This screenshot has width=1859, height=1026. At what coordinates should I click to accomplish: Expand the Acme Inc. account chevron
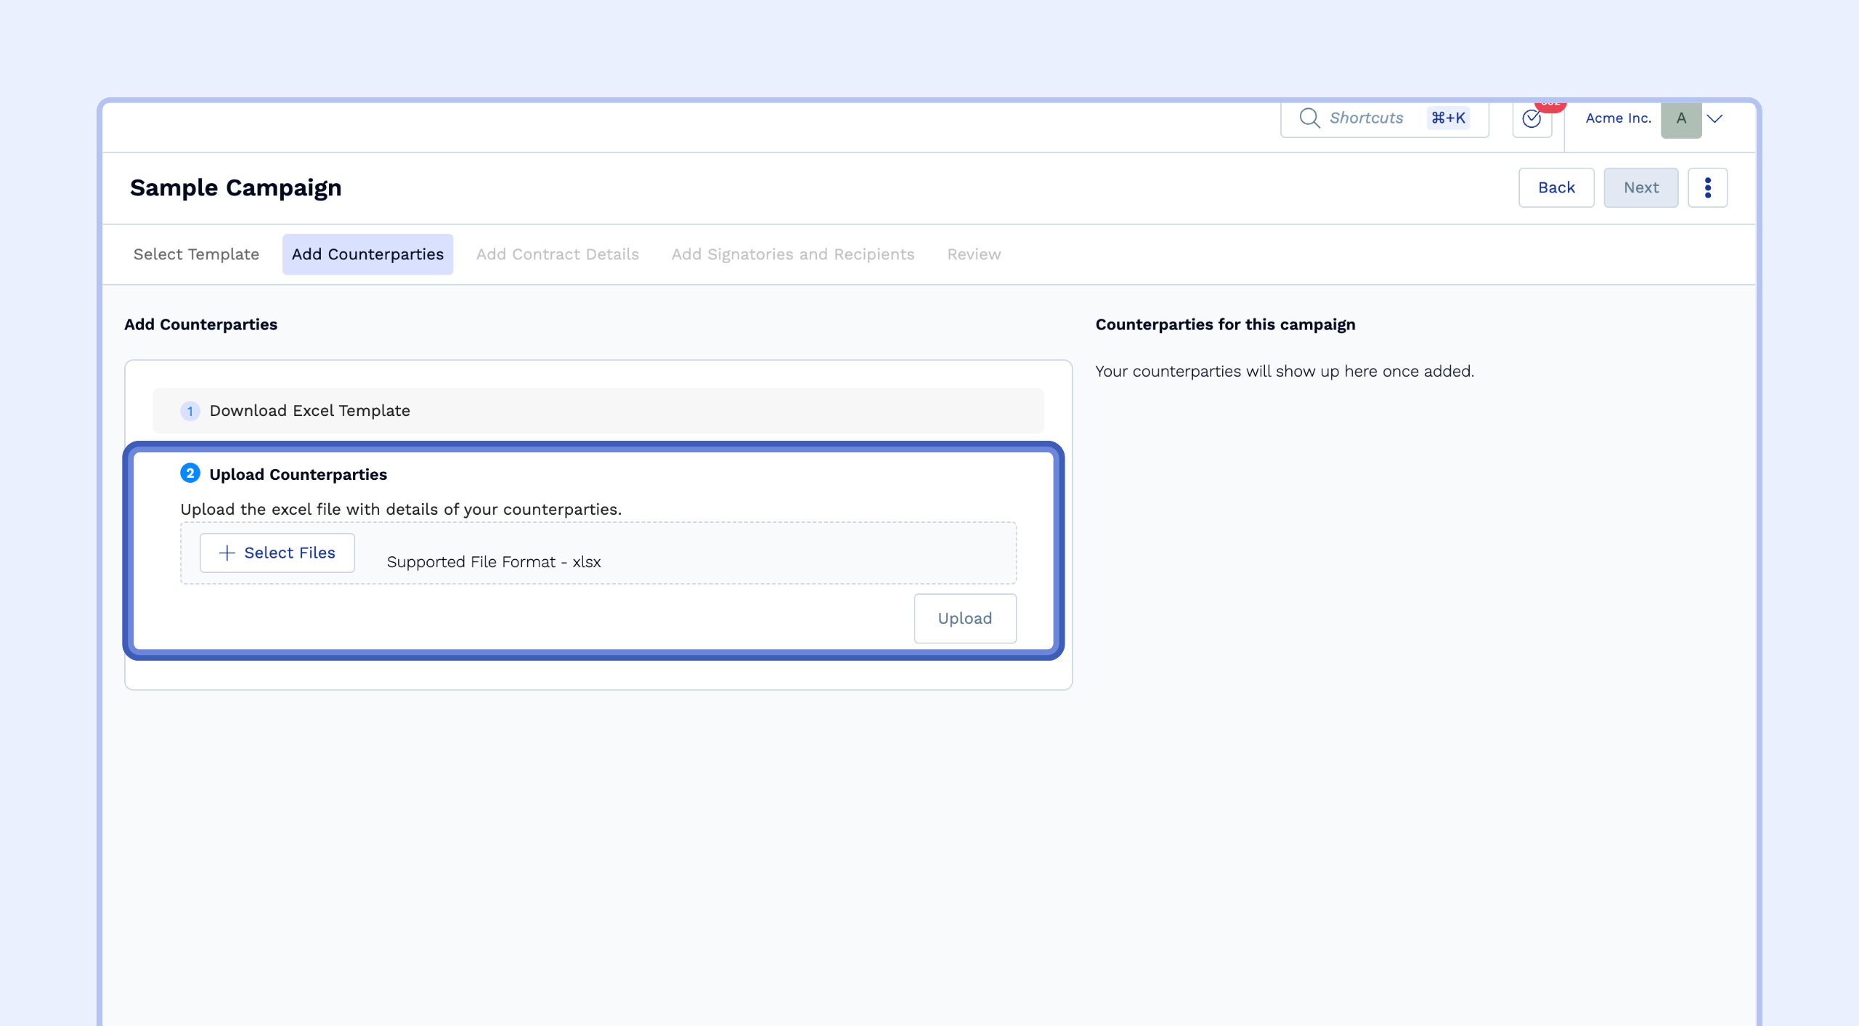1714,118
